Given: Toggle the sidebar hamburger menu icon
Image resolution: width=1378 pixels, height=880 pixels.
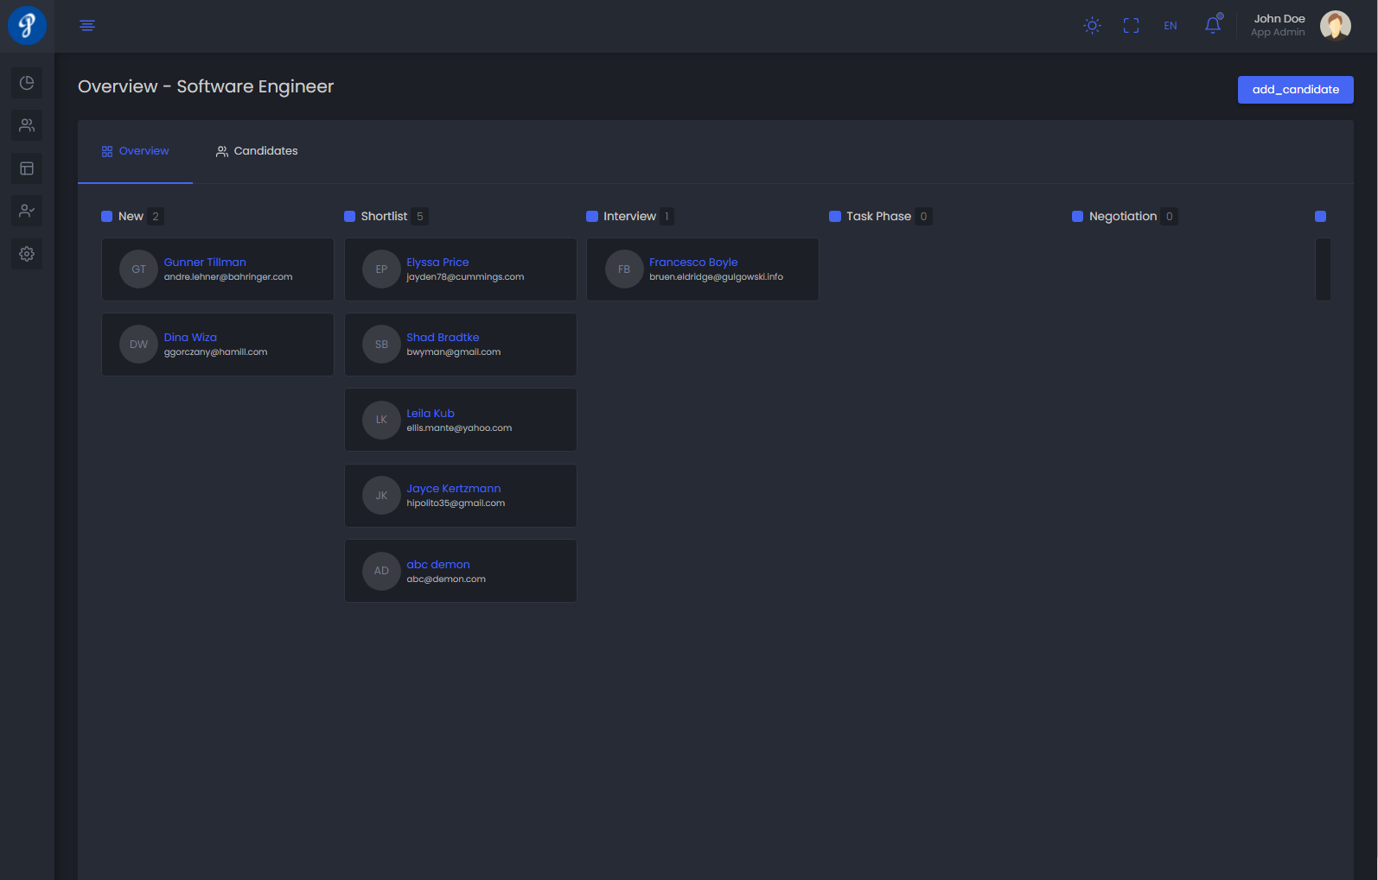Looking at the screenshot, I should pyautogui.click(x=87, y=25).
